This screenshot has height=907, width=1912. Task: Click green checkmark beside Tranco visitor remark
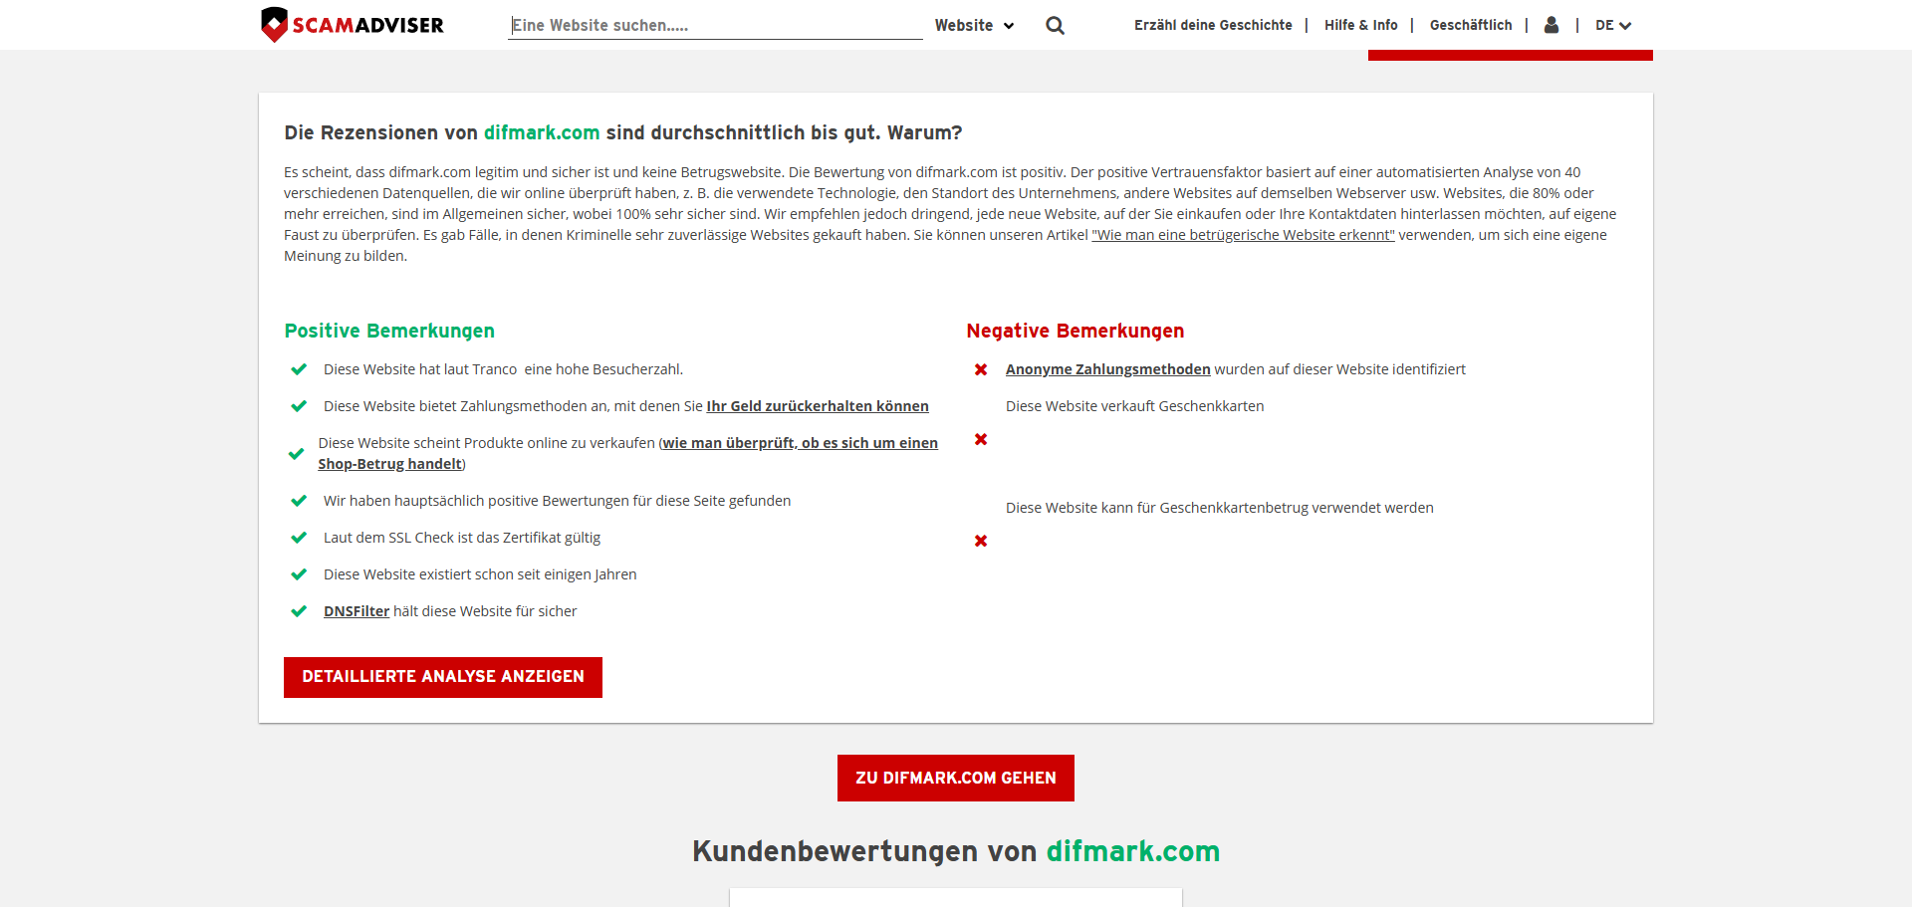(298, 369)
